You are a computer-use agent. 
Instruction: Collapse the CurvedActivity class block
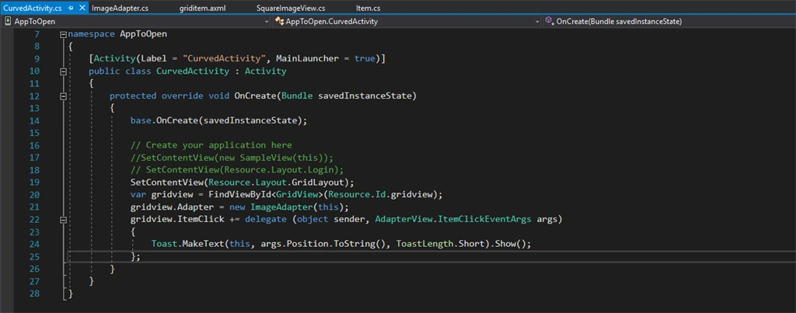[x=63, y=71]
